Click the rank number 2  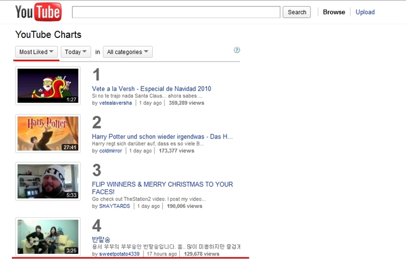pyautogui.click(x=96, y=123)
